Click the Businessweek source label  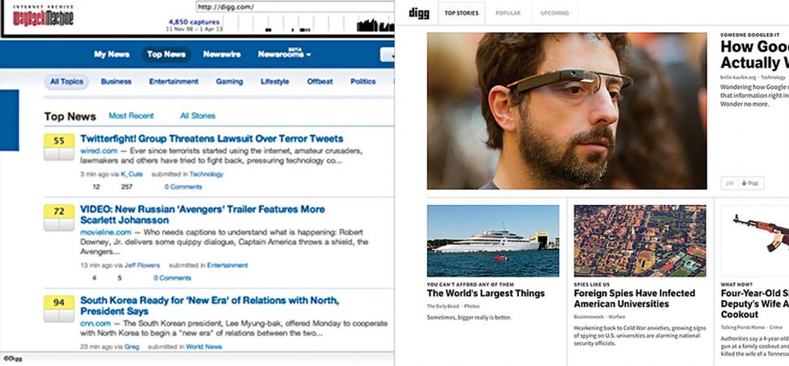(x=589, y=316)
